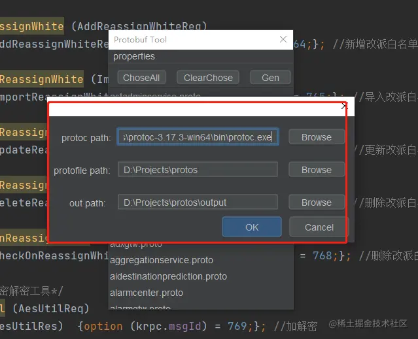Open the properties menu in Protobuf Tool
The width and height of the screenshot is (418, 339).
click(x=134, y=56)
